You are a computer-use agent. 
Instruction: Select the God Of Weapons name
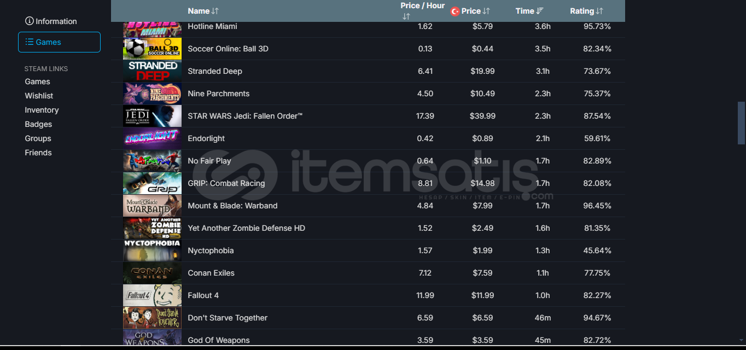click(219, 340)
